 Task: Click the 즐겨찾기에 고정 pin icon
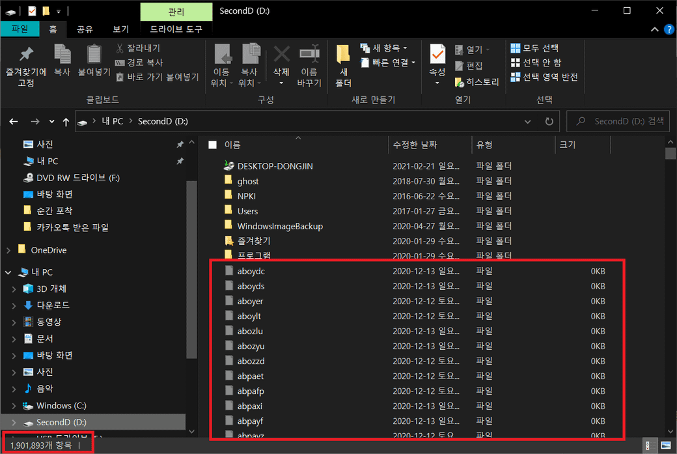(26, 55)
